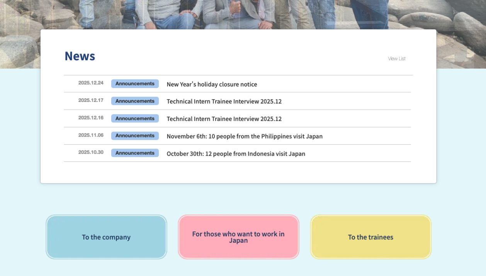Open the Technical Intern Trainee Interview article dated 2025.12.17

(x=224, y=102)
